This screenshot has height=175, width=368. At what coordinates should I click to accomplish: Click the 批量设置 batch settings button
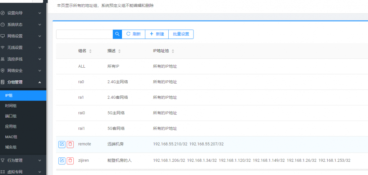point(181,34)
